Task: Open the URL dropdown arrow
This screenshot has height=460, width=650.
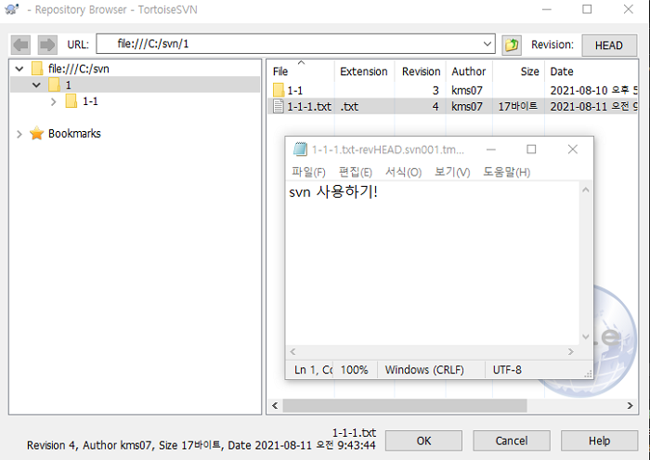Action: click(488, 45)
